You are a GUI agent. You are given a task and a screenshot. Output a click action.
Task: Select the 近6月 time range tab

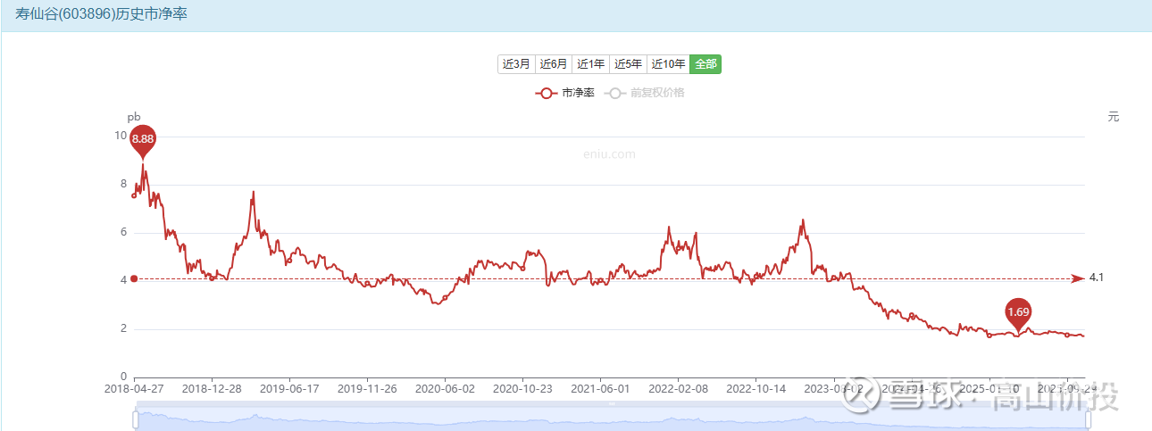coord(554,64)
